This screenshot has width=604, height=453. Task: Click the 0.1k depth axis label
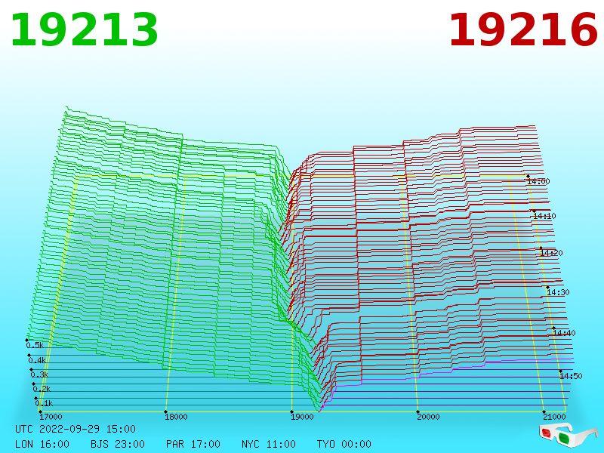pyautogui.click(x=44, y=403)
